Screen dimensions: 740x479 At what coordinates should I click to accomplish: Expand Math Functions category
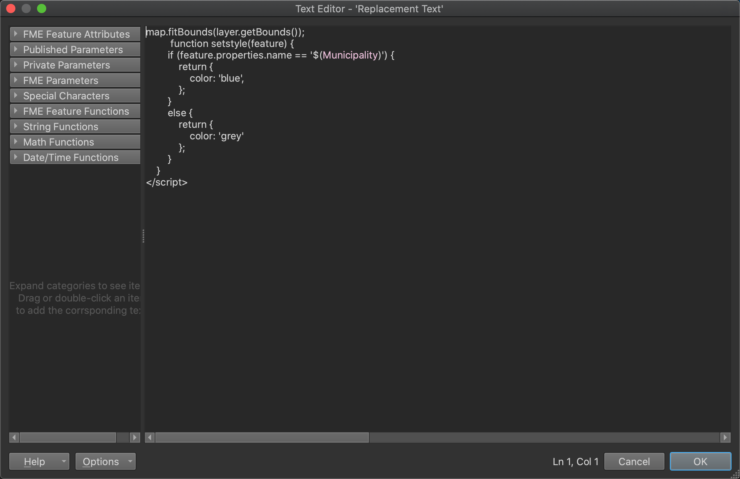tap(75, 142)
